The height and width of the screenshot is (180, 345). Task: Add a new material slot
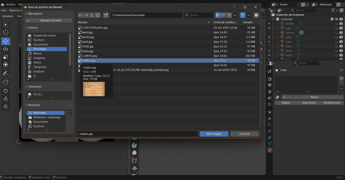(x=341, y=78)
